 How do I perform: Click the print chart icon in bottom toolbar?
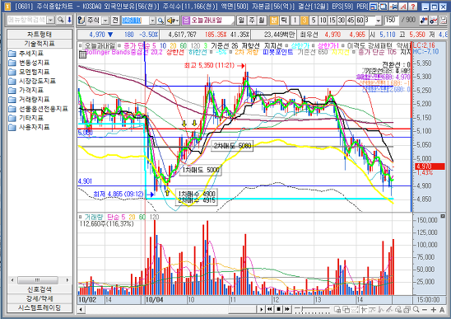coord(407,310)
